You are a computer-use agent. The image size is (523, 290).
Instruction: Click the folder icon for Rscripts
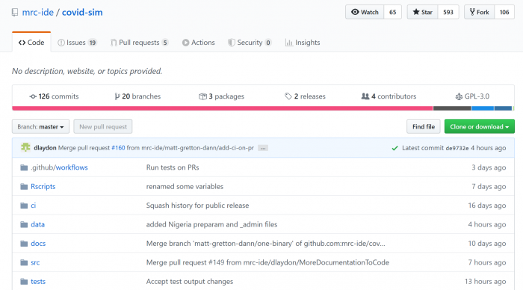pos(24,187)
